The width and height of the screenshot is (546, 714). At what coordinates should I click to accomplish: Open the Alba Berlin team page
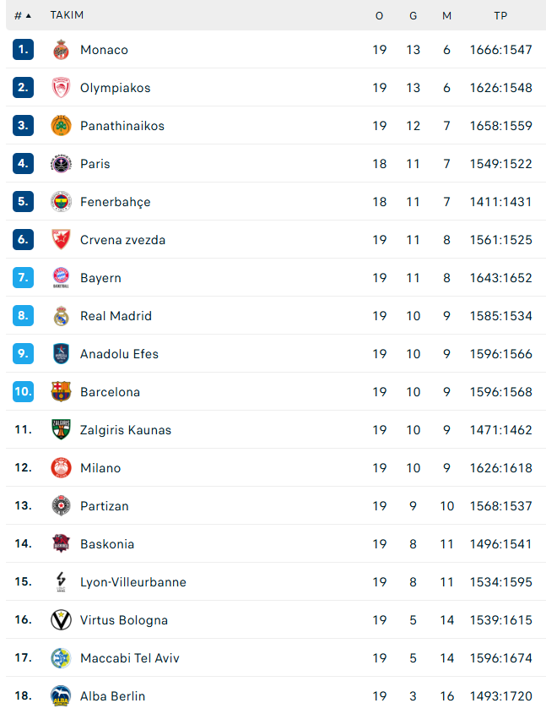(112, 695)
